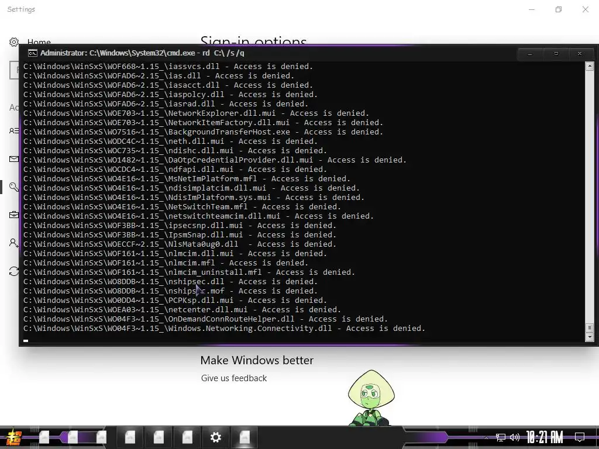This screenshot has height=449, width=599.
Task: Click the Give us feedback link
Action: point(234,378)
